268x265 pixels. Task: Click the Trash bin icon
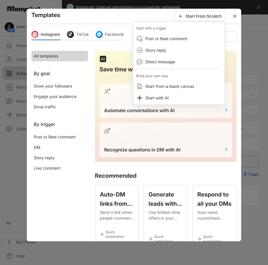[245, 174]
